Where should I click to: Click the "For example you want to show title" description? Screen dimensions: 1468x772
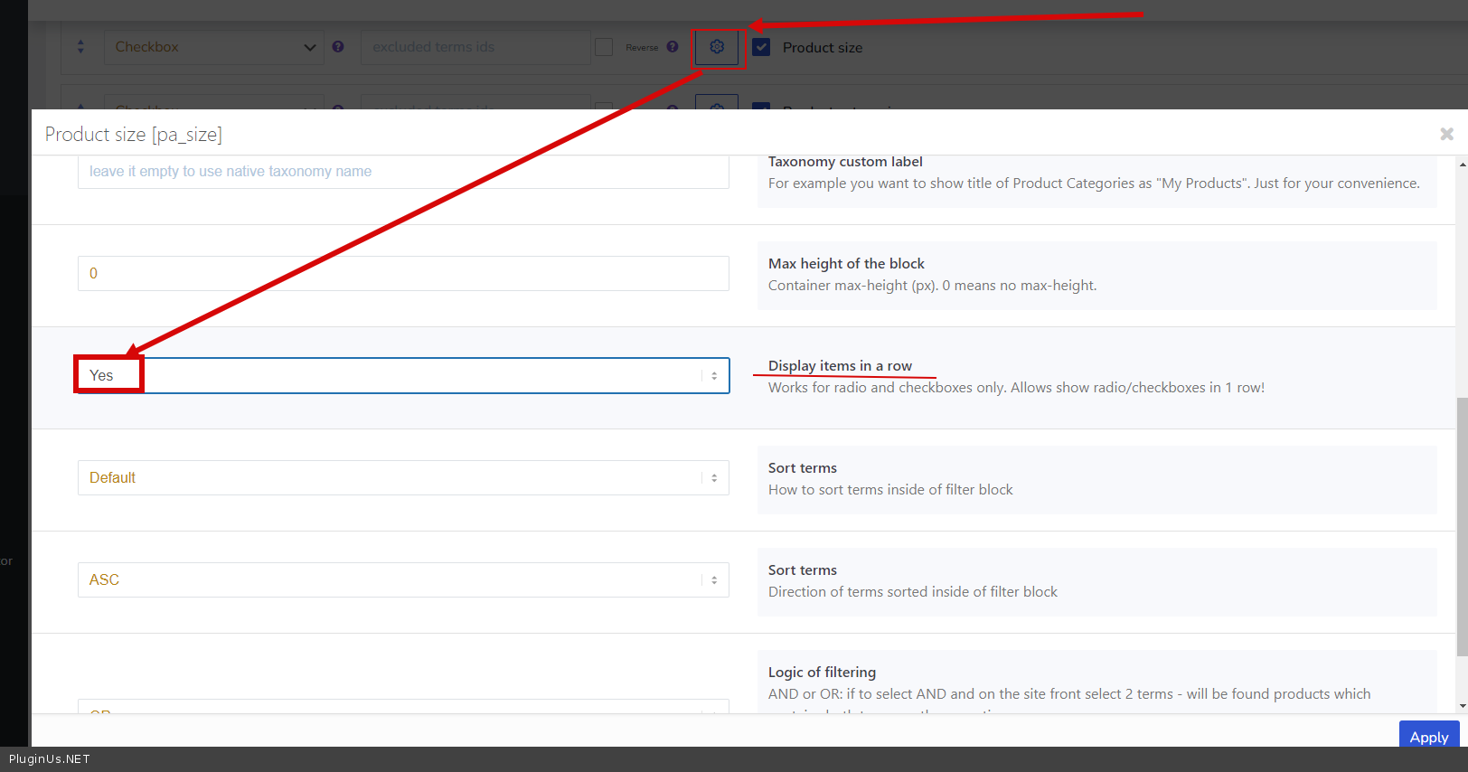point(1094,184)
